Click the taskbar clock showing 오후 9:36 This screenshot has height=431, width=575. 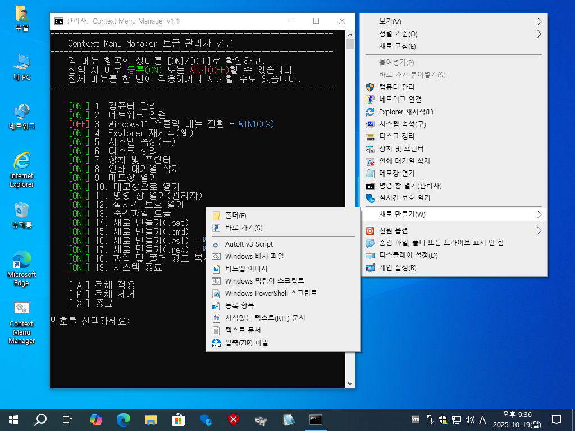coord(517,420)
